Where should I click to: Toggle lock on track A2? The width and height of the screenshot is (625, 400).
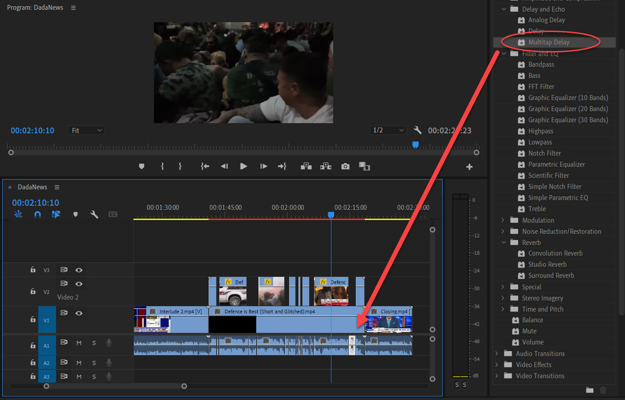click(33, 362)
